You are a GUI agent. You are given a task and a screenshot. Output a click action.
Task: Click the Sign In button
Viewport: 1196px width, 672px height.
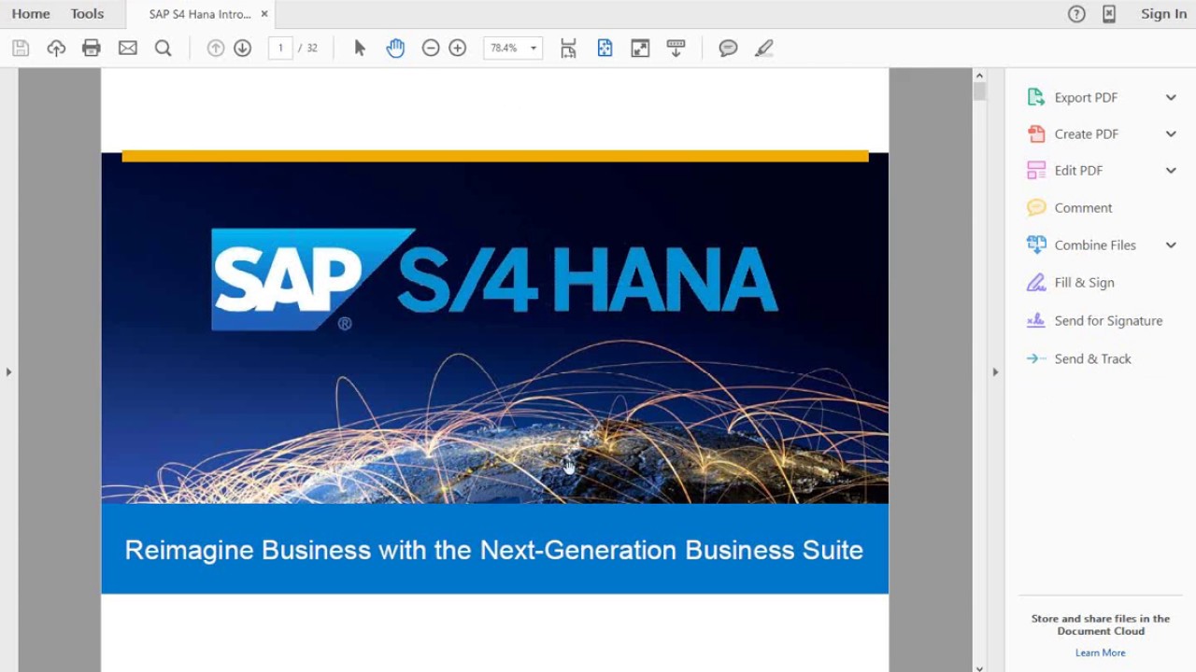coord(1163,14)
